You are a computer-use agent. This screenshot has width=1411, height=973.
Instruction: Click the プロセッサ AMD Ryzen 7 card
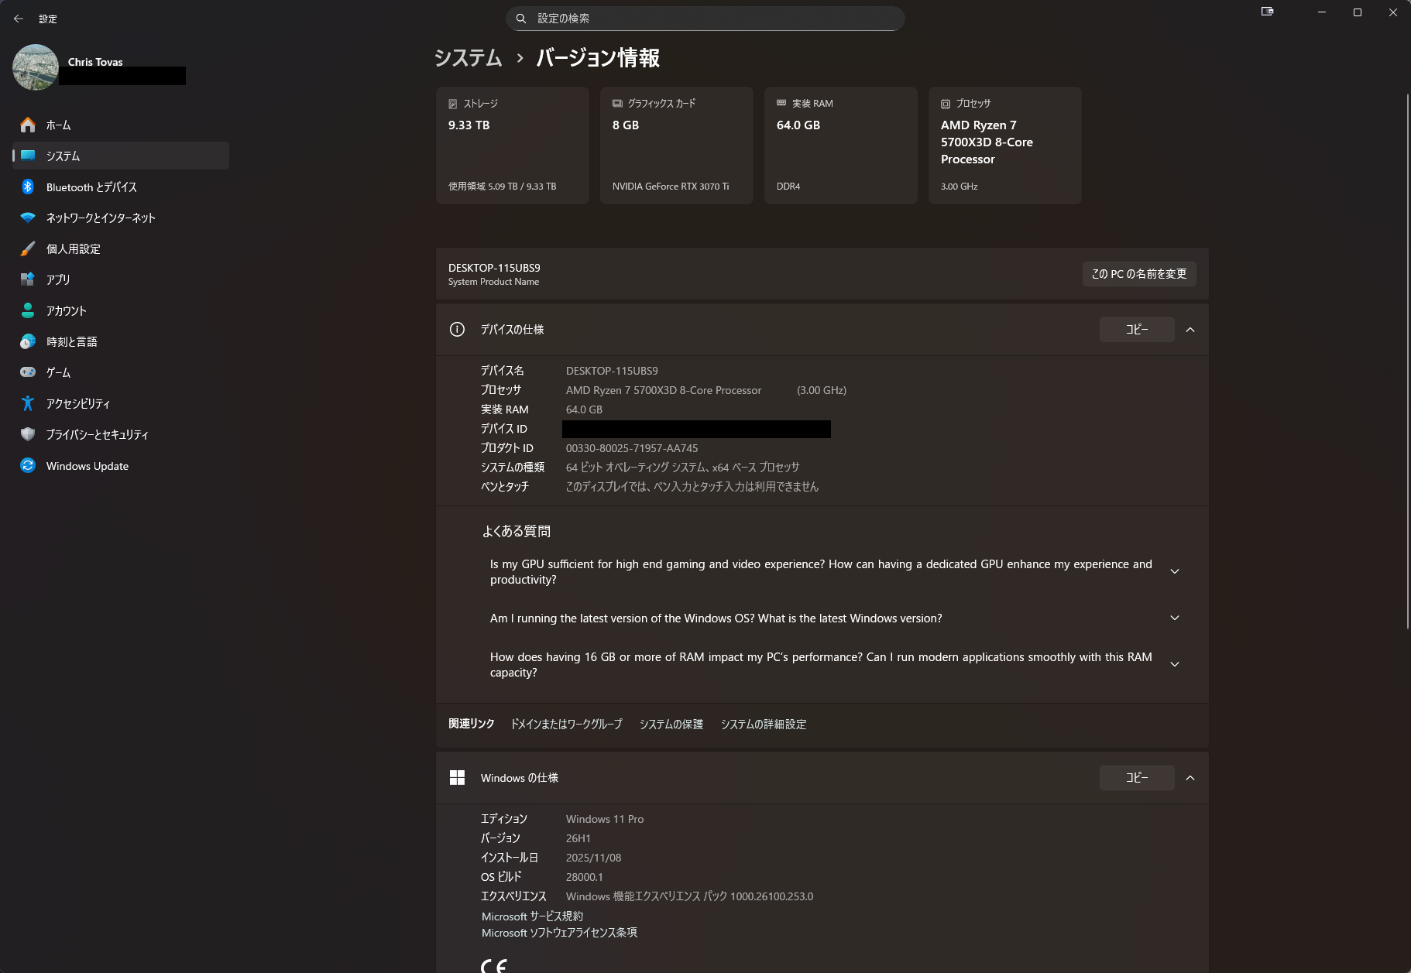pos(1005,146)
